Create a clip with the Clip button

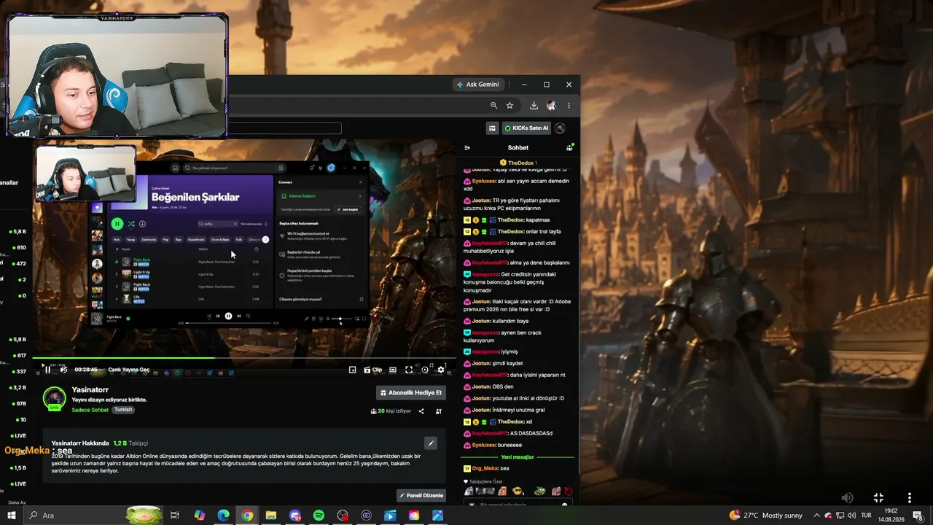click(373, 370)
